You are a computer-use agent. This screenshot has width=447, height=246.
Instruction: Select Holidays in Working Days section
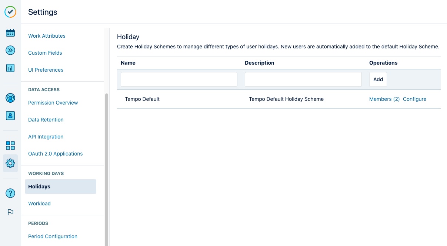click(39, 187)
